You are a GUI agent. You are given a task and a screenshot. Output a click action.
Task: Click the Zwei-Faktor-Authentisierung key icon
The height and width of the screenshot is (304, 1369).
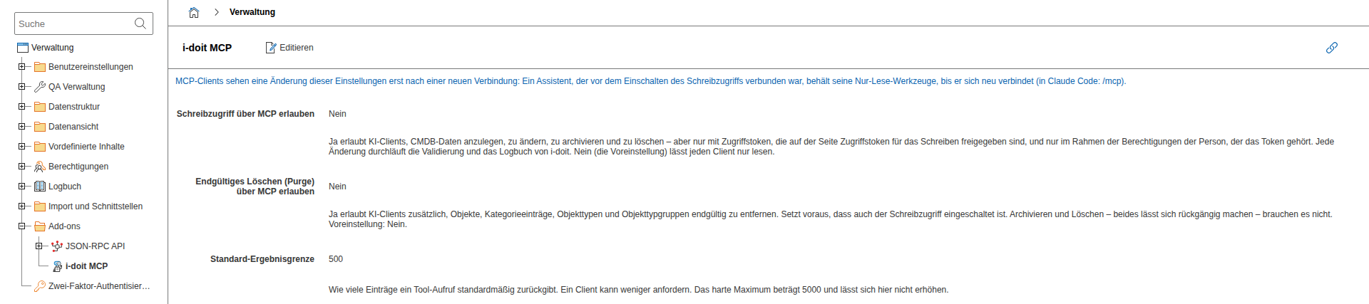pyautogui.click(x=40, y=286)
